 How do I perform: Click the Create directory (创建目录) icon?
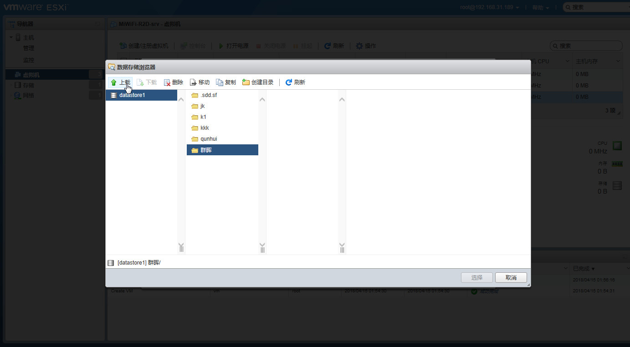point(246,82)
